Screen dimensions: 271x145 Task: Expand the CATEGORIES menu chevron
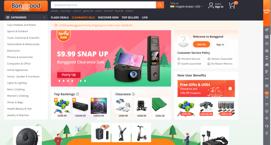coord(44,17)
